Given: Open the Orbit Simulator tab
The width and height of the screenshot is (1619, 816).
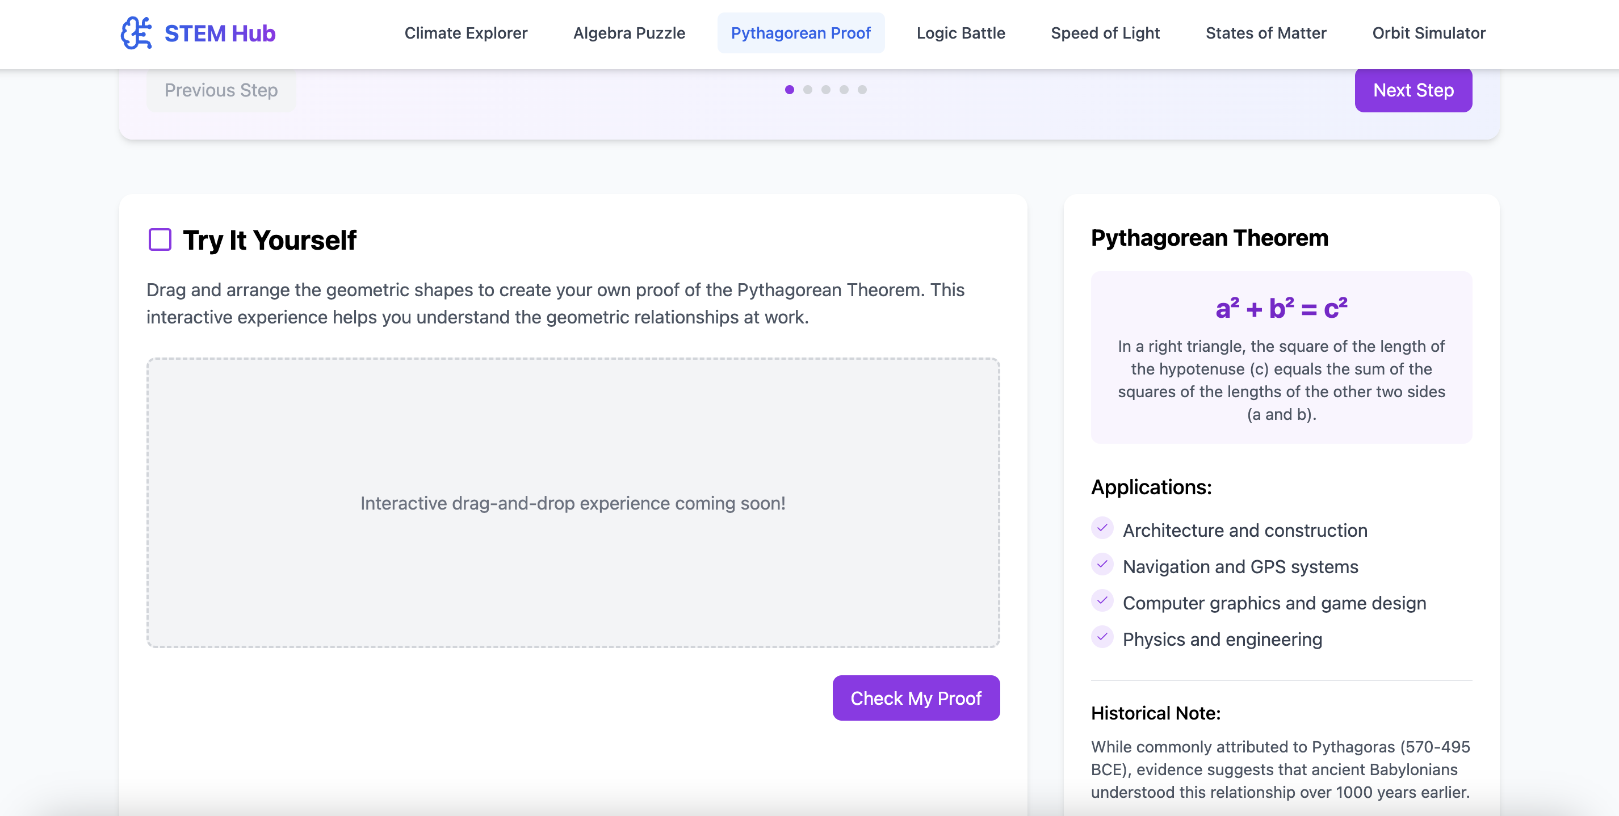Looking at the screenshot, I should point(1429,33).
